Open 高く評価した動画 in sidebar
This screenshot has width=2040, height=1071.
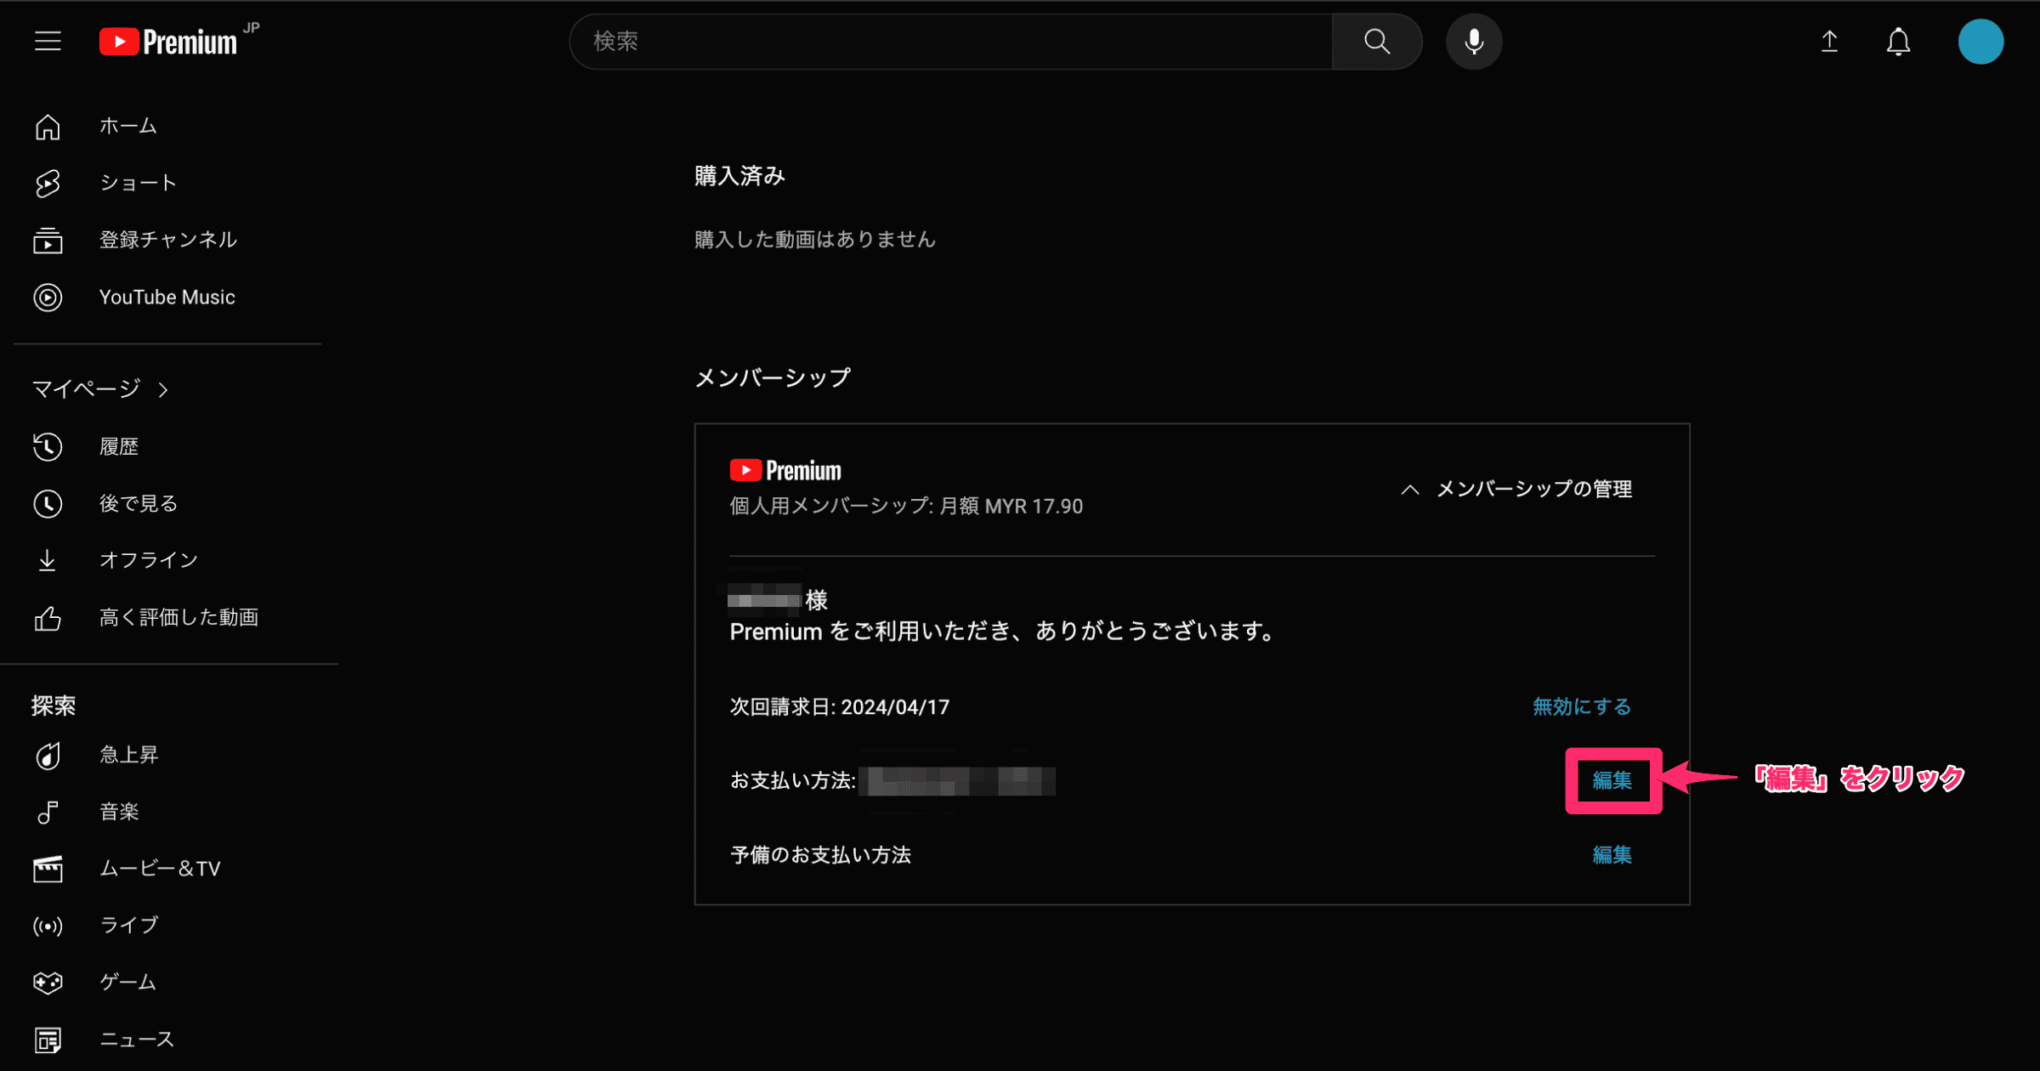pyautogui.click(x=178, y=617)
